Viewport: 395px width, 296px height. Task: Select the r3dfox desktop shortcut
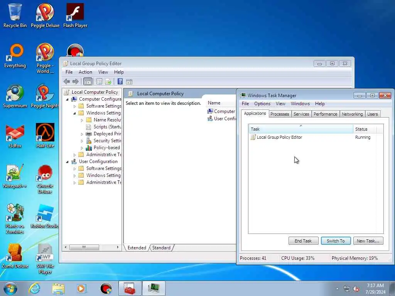[x=15, y=136]
